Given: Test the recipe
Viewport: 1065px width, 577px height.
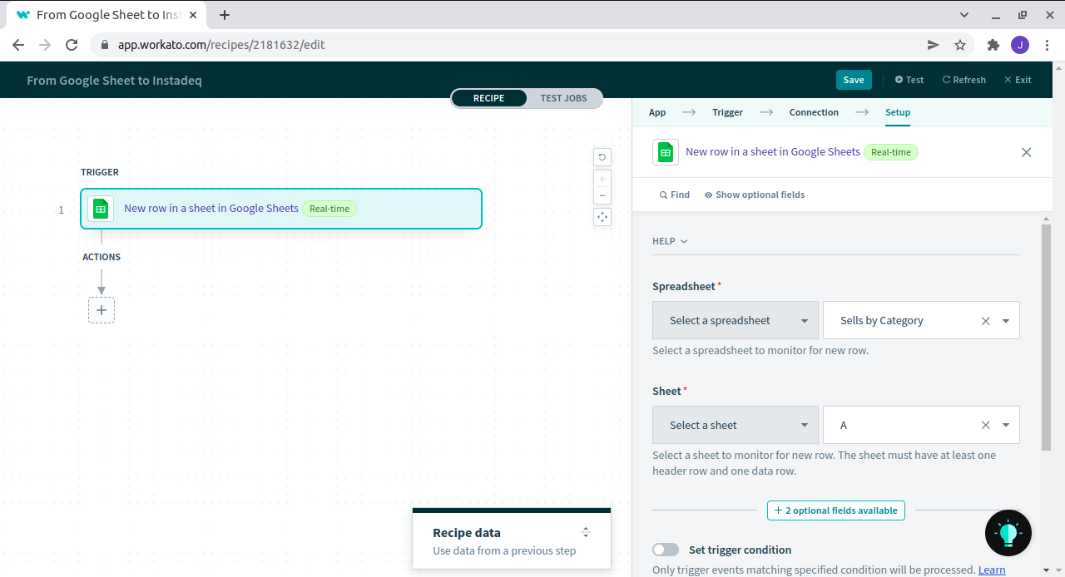Looking at the screenshot, I should pyautogui.click(x=909, y=80).
